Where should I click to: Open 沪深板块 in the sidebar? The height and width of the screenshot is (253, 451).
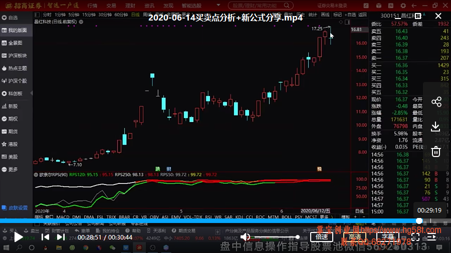click(15, 55)
